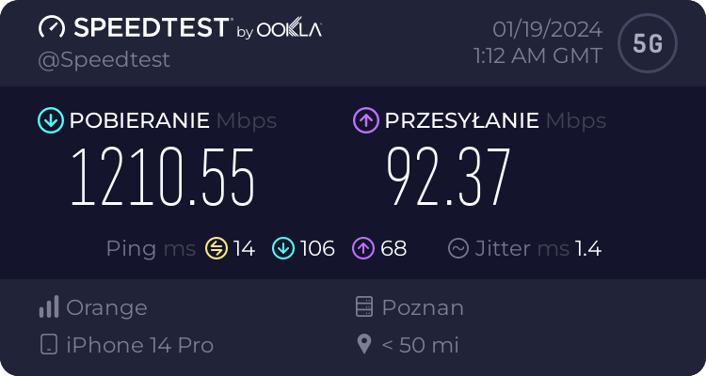706x376 pixels.
Task: Open the @Speedtest handle link
Action: (x=104, y=59)
